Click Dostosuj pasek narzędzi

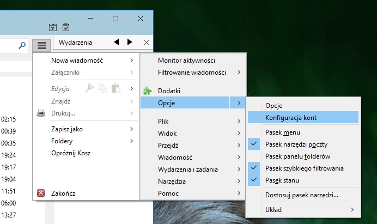[x=302, y=195]
